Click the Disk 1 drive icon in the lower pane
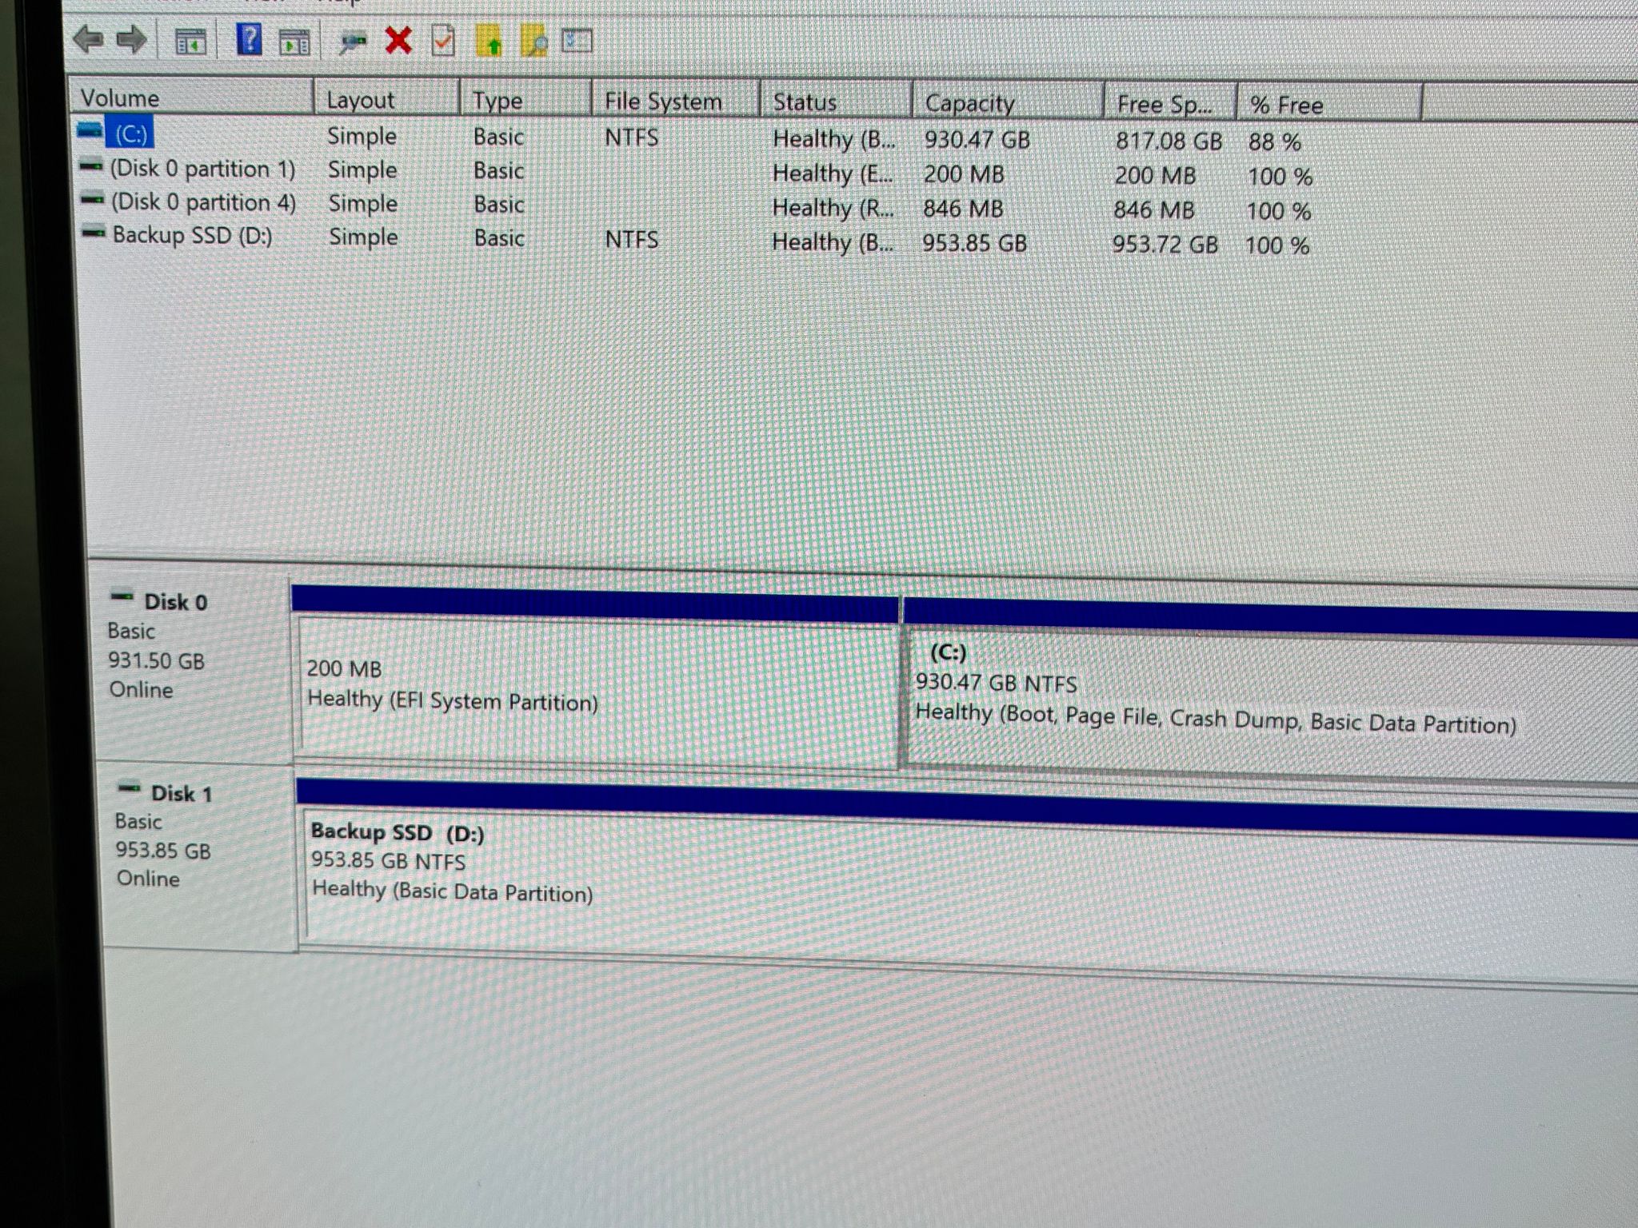The height and width of the screenshot is (1228, 1638). click(x=129, y=788)
